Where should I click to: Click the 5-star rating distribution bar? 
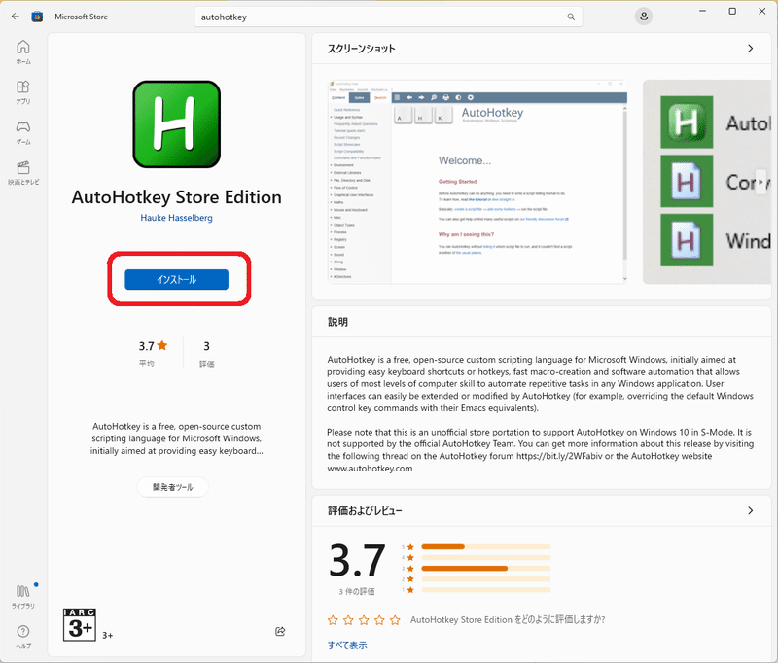pyautogui.click(x=485, y=547)
